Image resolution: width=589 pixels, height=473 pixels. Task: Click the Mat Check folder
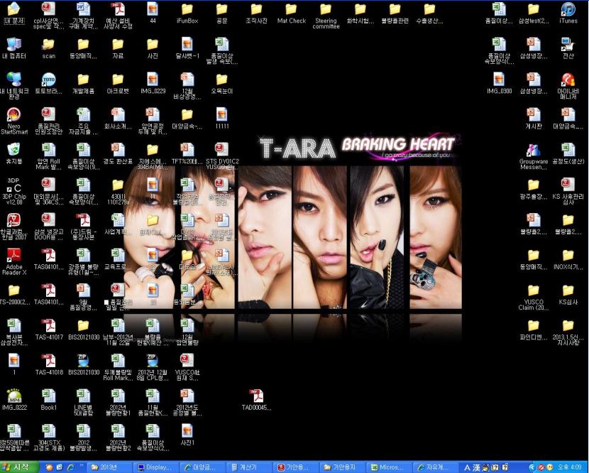click(291, 13)
